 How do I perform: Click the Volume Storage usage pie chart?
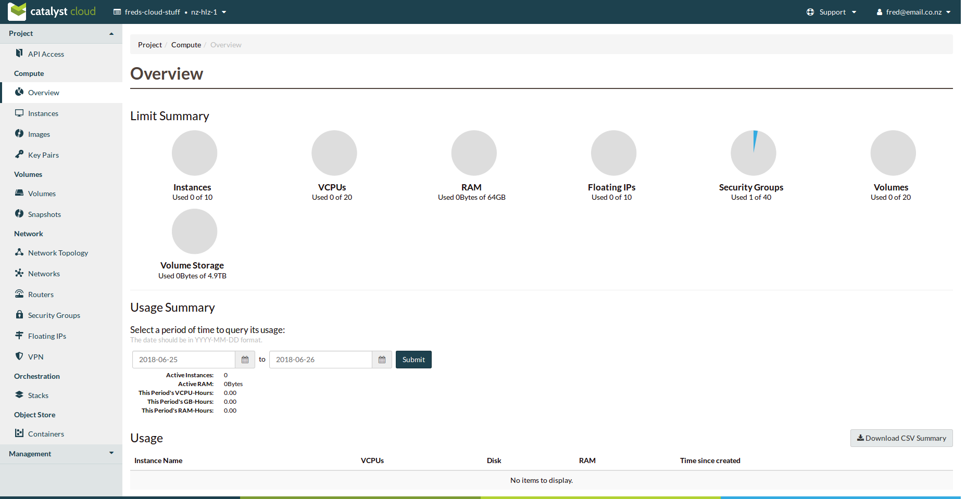click(194, 232)
